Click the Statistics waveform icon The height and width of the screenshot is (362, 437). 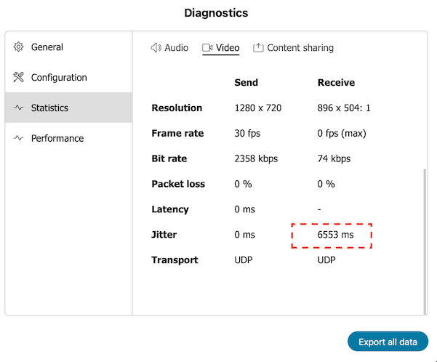[x=19, y=108]
